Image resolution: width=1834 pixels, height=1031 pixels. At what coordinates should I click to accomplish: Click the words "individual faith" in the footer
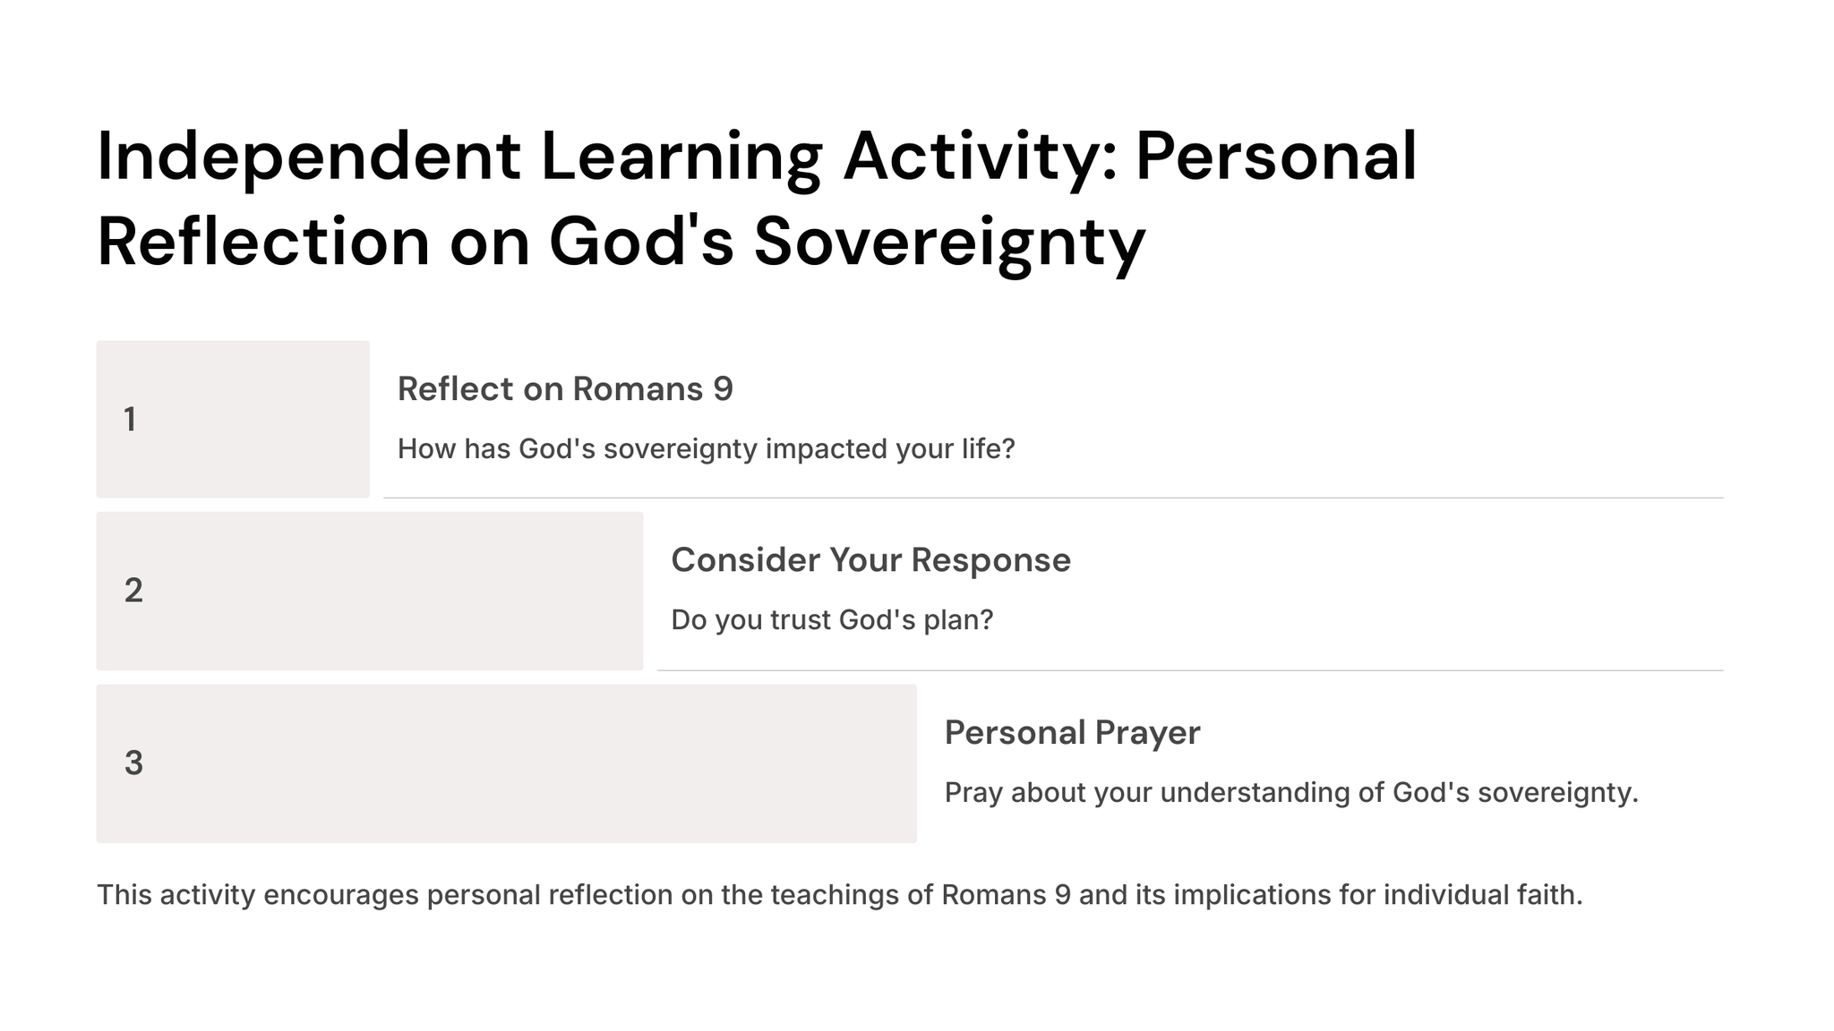(x=1482, y=895)
